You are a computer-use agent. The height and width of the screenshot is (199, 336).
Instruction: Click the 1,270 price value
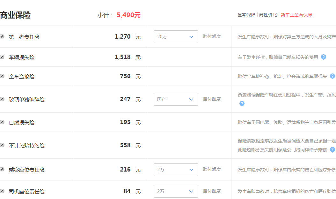click(122, 36)
